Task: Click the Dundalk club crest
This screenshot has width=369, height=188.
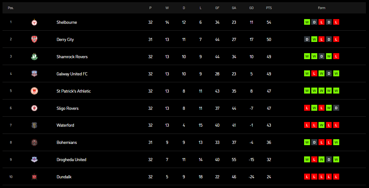Action: pos(34,177)
